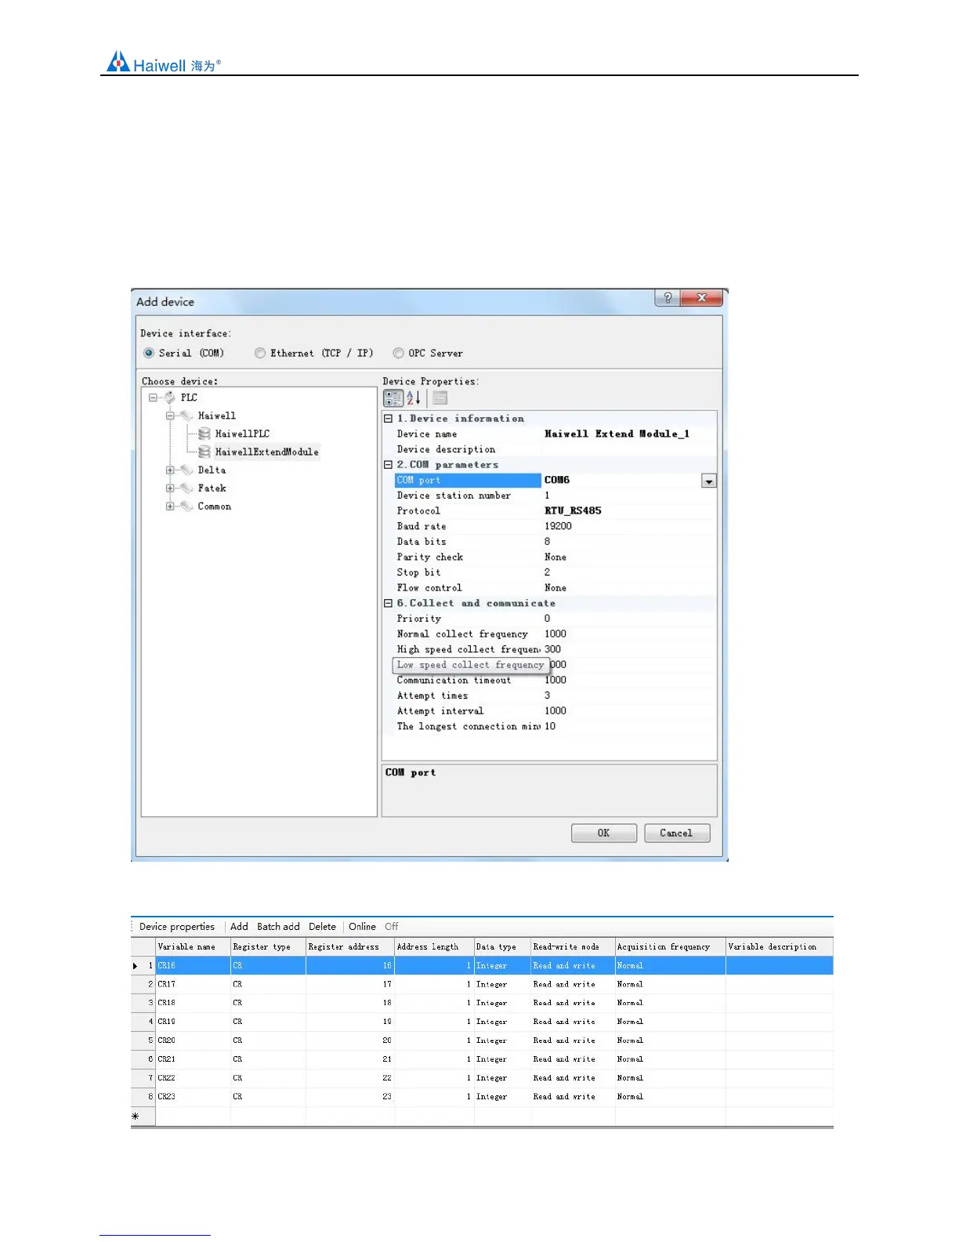Click register address cell 20 in the CR20 row
The width and height of the screenshot is (959, 1242).
(x=350, y=1041)
